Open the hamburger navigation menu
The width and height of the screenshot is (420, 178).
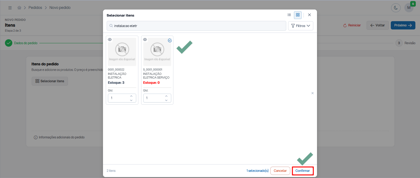pyautogui.click(x=10, y=8)
